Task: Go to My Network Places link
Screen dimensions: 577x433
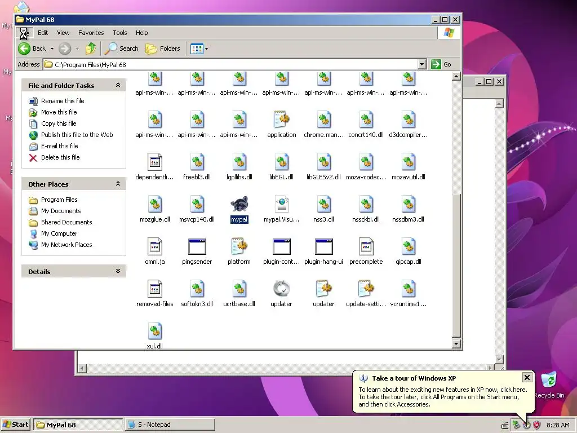Action: click(66, 245)
